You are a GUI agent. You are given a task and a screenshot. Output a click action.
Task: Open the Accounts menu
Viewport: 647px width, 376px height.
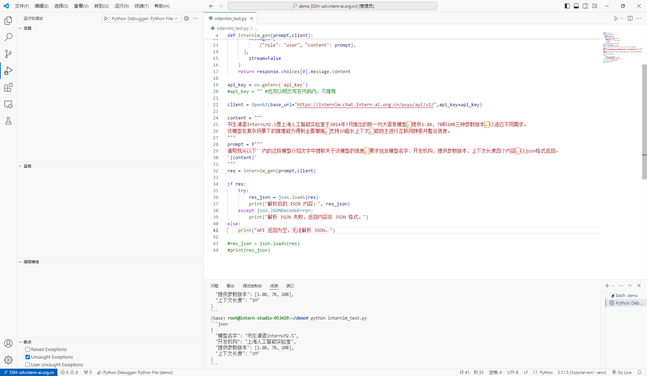(x=8, y=343)
